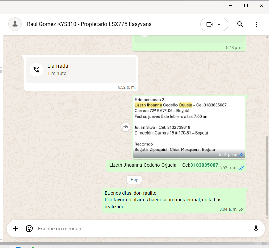Click the chat title Raul Gomez KYS310

(89, 24)
